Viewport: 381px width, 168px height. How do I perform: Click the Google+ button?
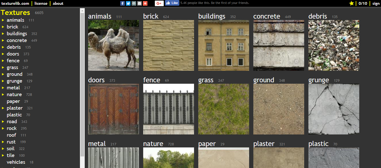[159, 3]
